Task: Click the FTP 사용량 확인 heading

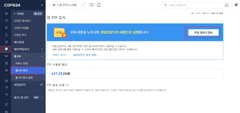Action: (x=57, y=65)
